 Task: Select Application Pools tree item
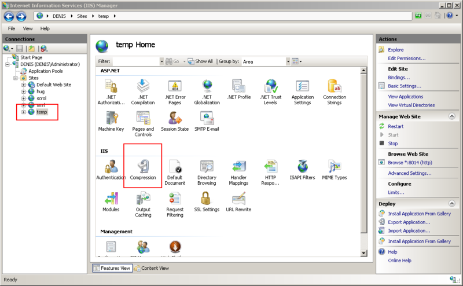pos(46,71)
